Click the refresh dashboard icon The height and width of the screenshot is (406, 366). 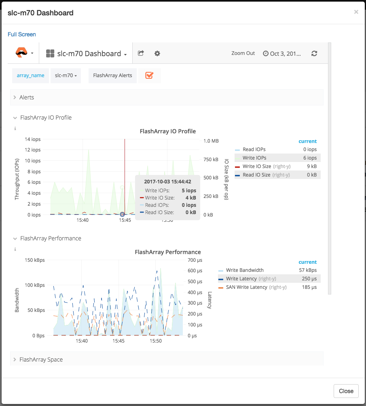point(314,53)
